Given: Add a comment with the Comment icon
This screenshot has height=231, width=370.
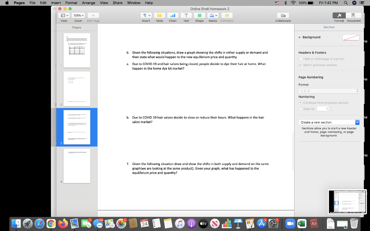Looking at the screenshot, I should (227, 16).
